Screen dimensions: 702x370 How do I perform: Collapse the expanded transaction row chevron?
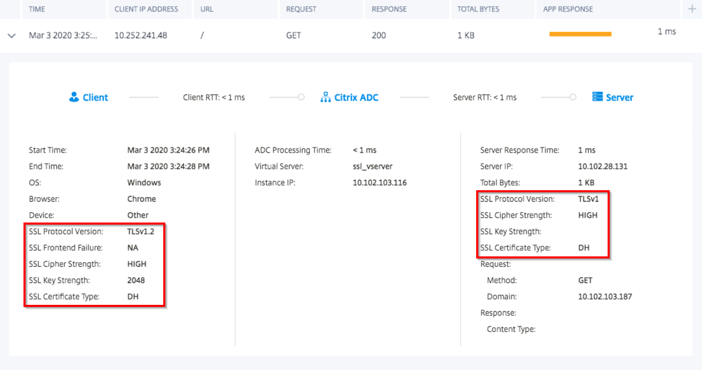click(x=11, y=36)
